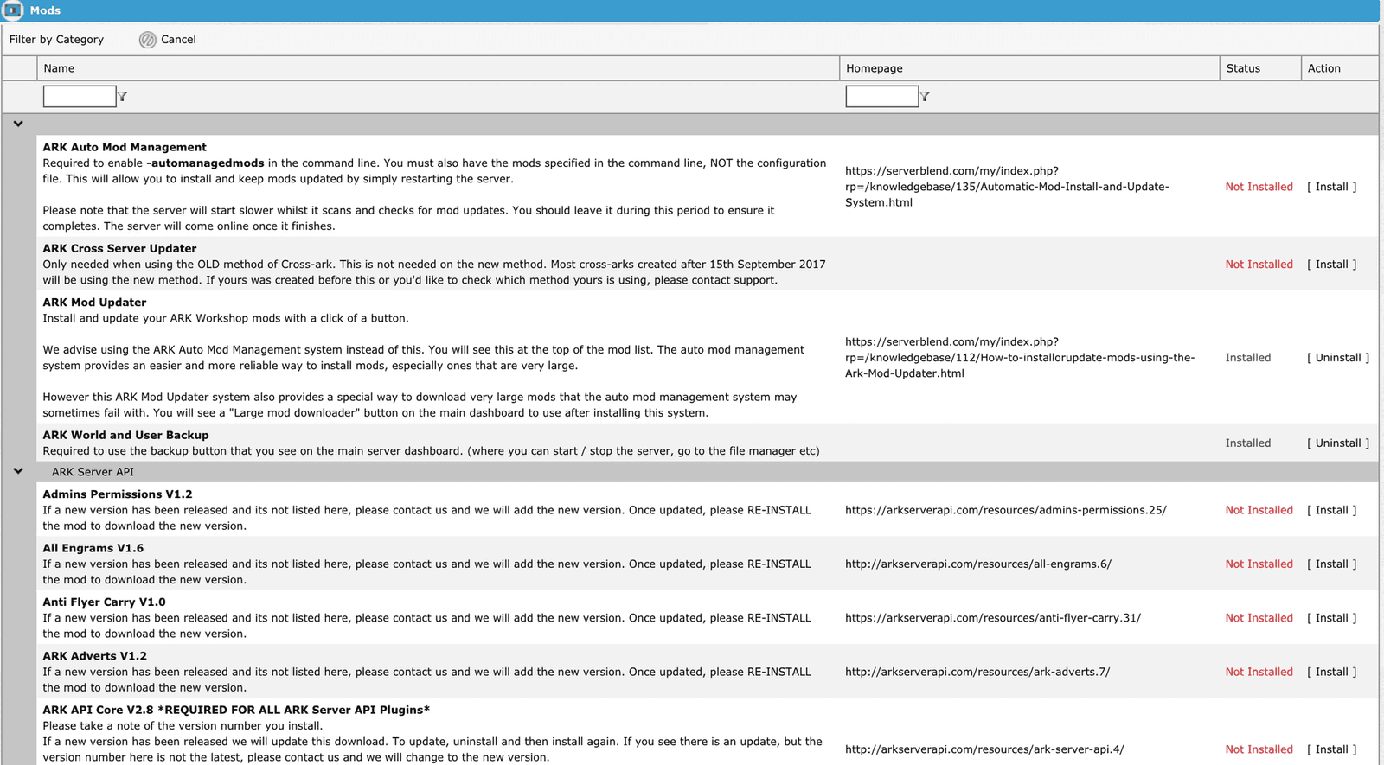Focus the Homepage filter text box
This screenshot has height=765, width=1384.
[x=882, y=96]
